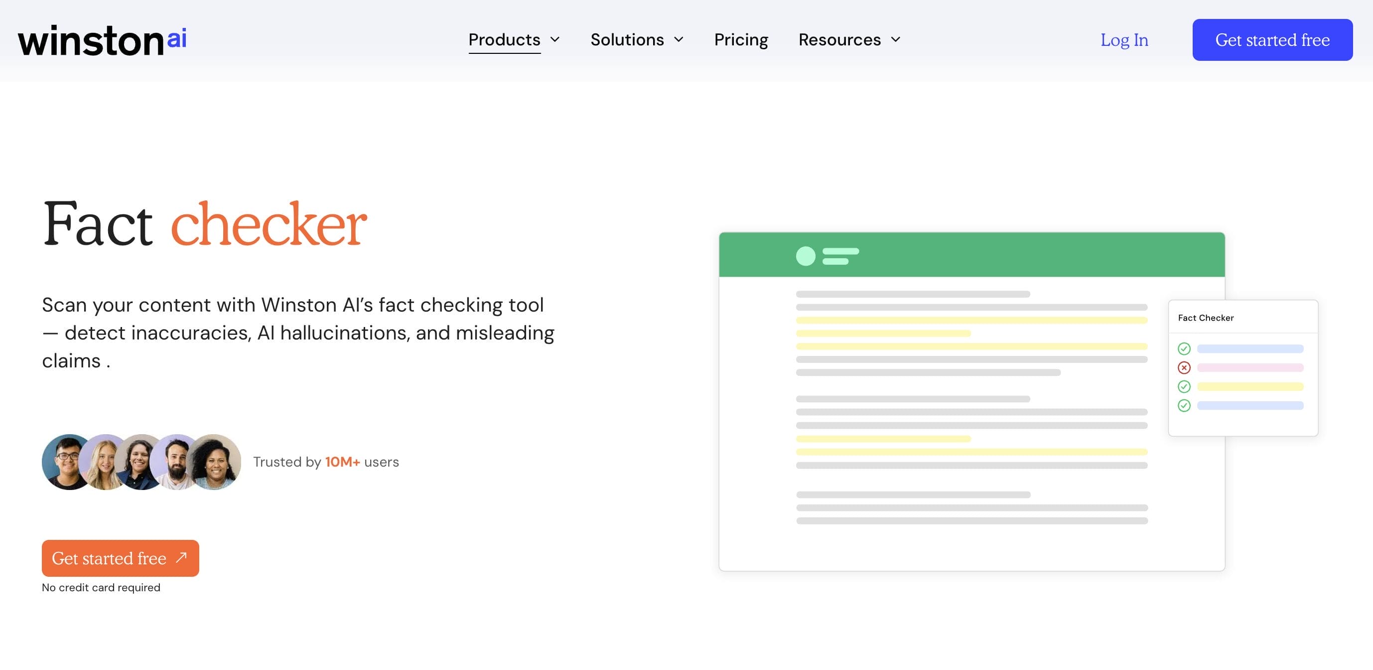The image size is (1373, 670).
Task: Click the arrow icon on the orange button
Action: tap(181, 557)
